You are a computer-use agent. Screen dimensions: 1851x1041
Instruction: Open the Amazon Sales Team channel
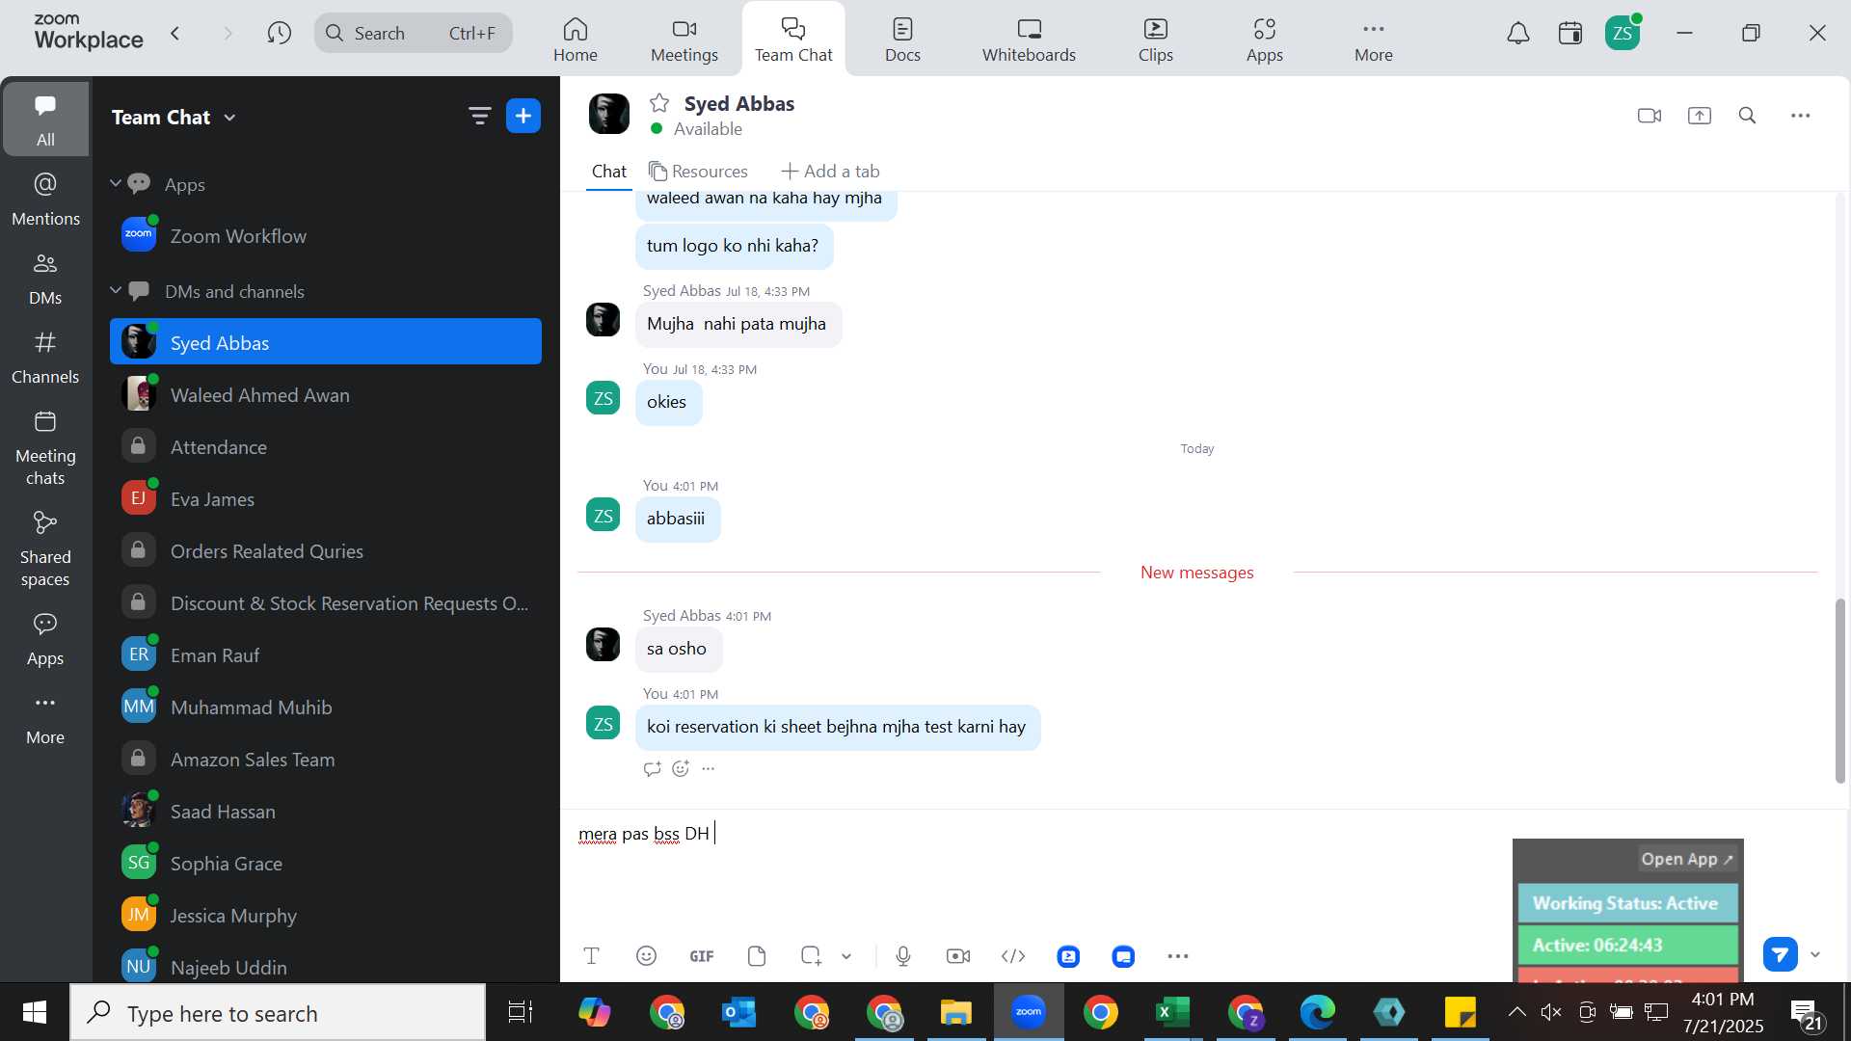point(326,760)
